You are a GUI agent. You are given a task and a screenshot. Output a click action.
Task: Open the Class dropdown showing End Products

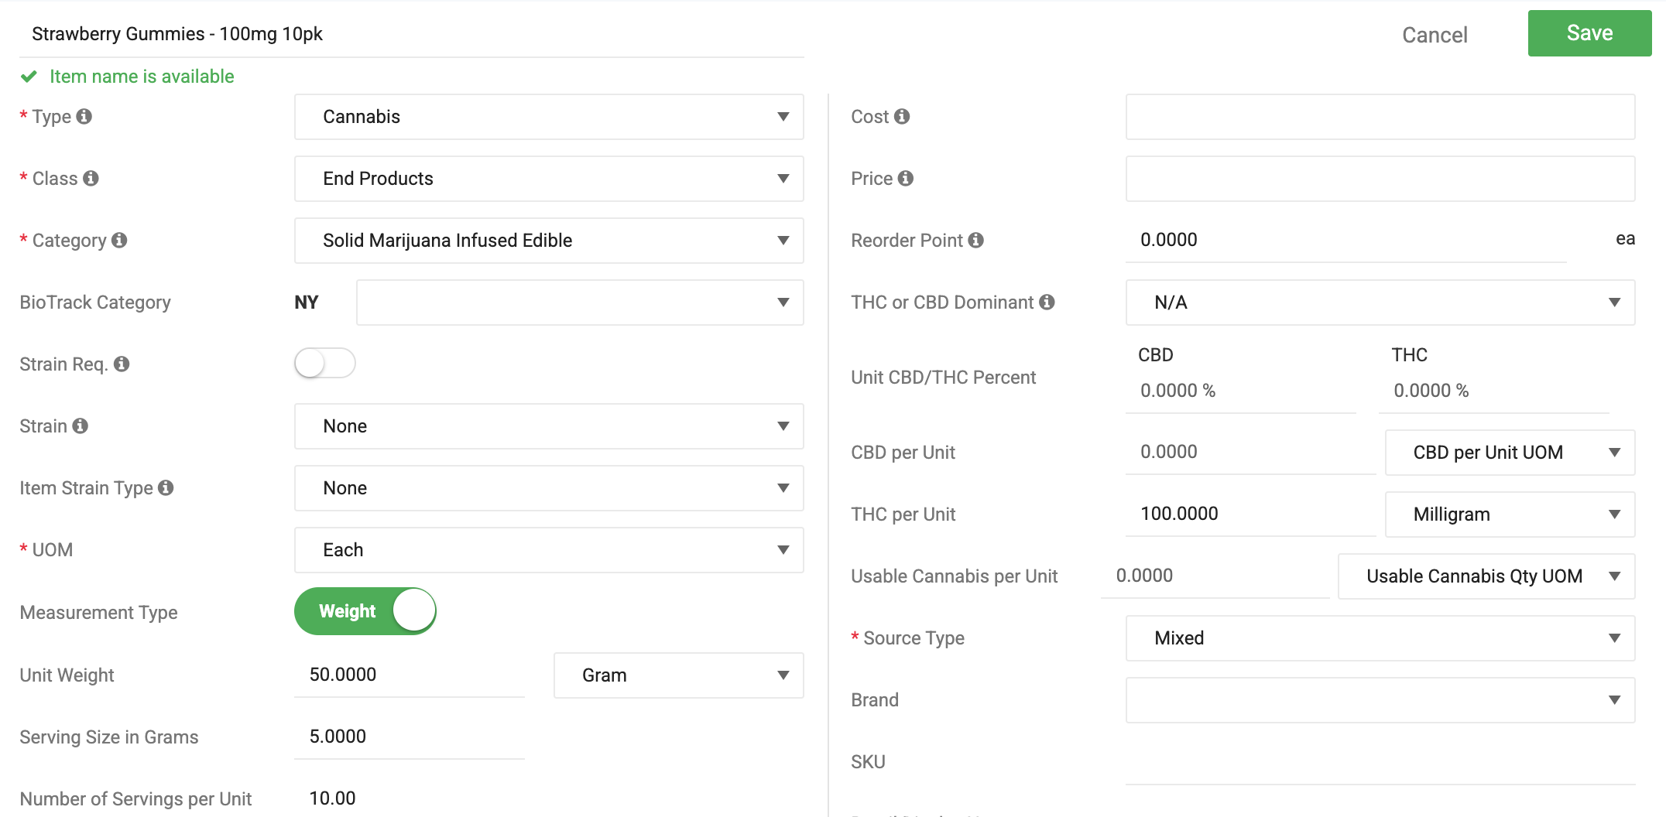549,179
